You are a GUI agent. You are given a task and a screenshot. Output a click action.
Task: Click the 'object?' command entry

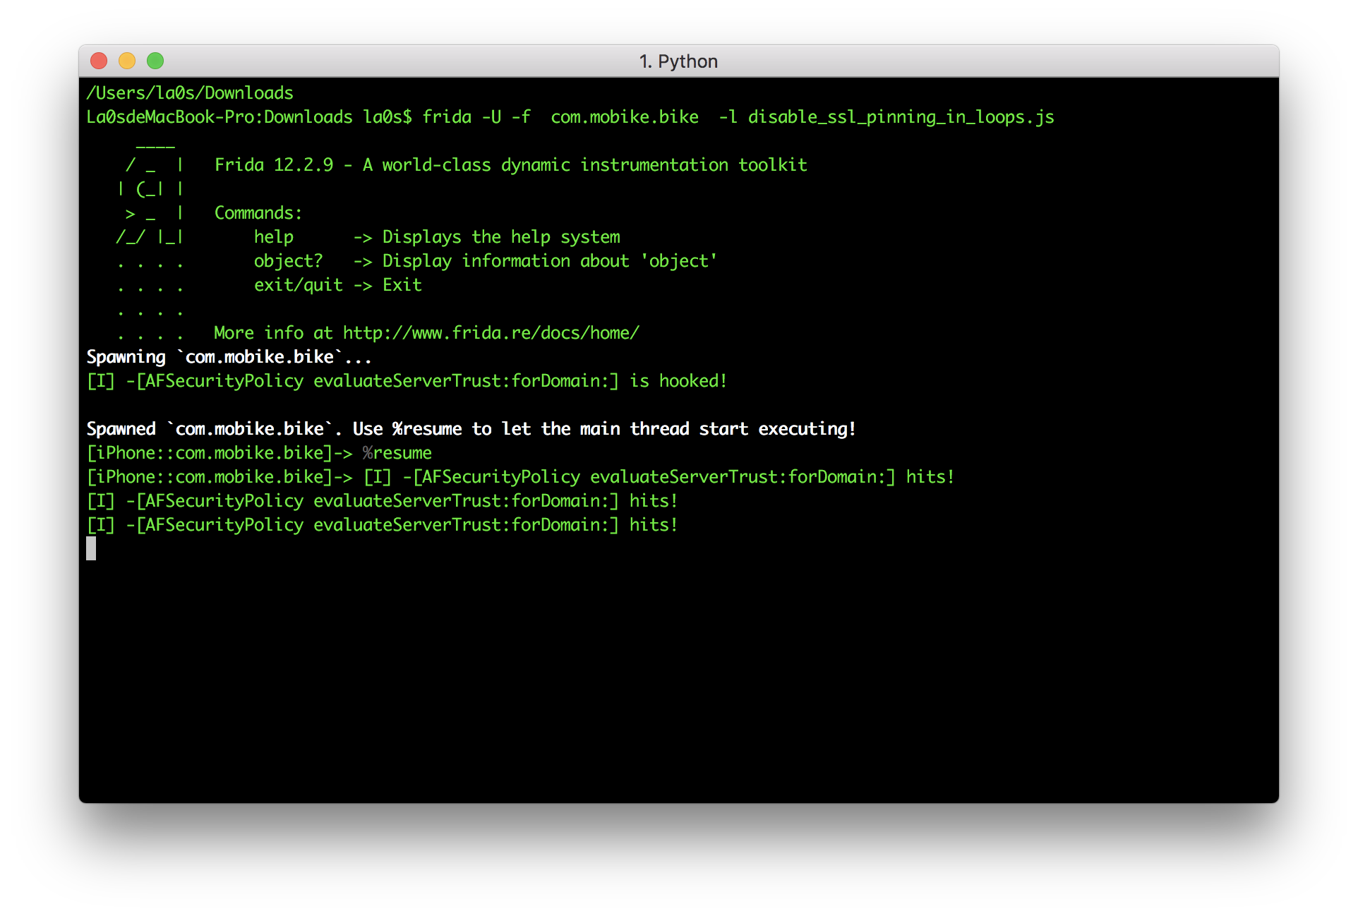pos(288,261)
